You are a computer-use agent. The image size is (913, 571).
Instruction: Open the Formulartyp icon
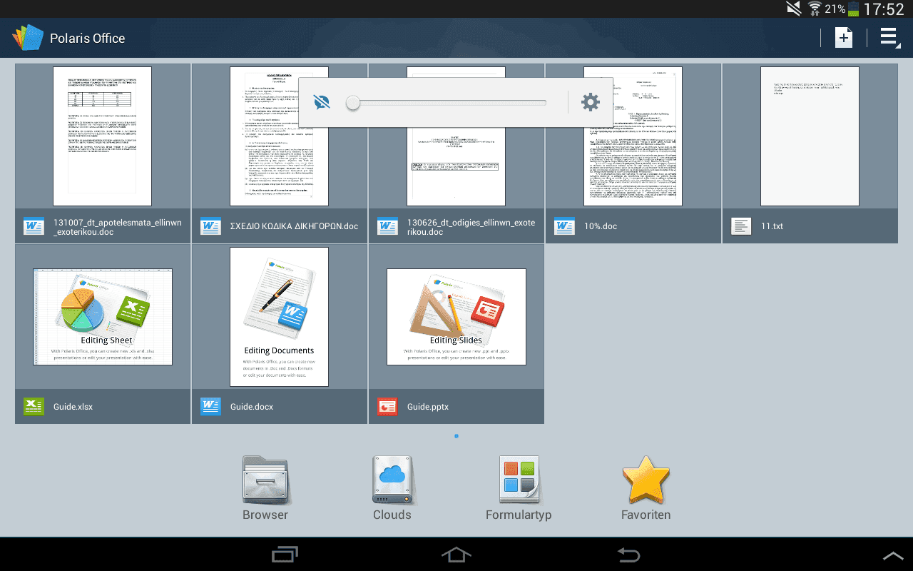[519, 480]
